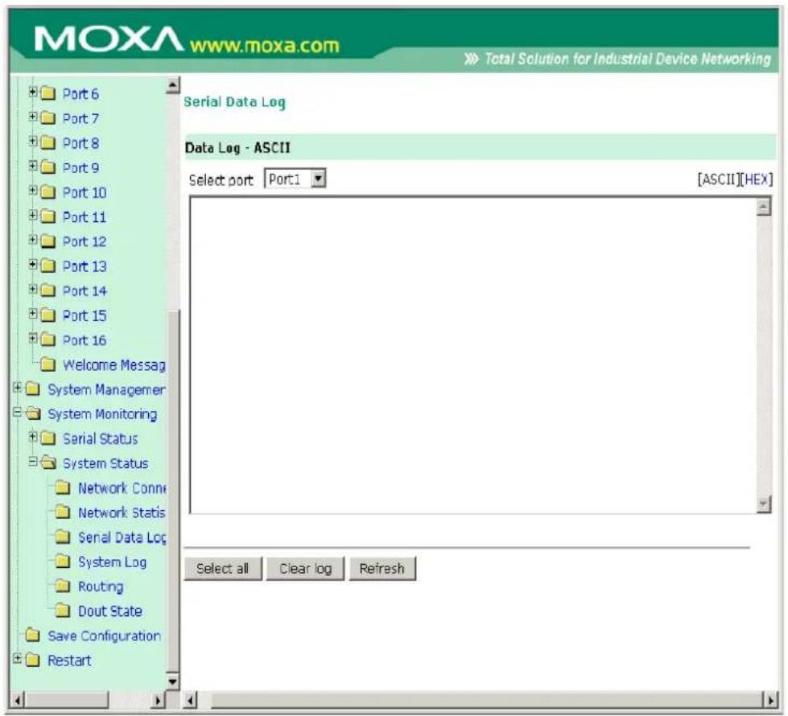Click the Serial Data Log folder icon
The height and width of the screenshot is (716, 788).
(63, 537)
